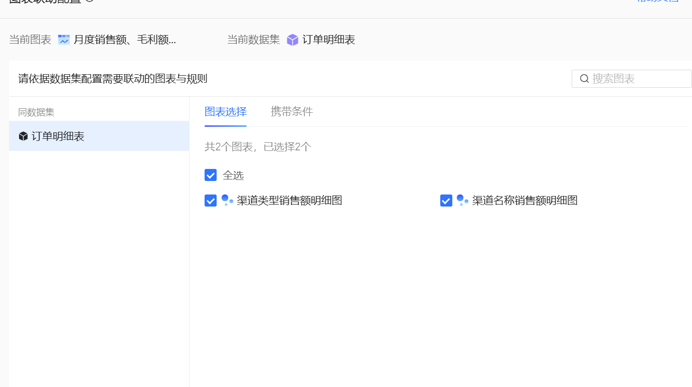Click help icon next to 图表联动配置 title
The width and height of the screenshot is (692, 387).
point(89,1)
